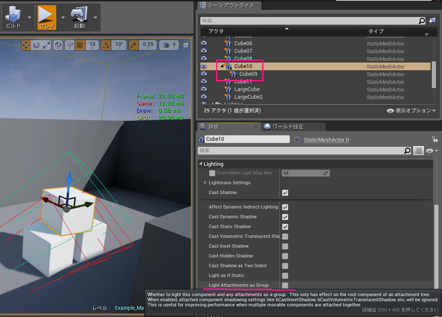This screenshot has width=442, height=317.
Task: Click the Launch (起動) icon
Action: pyautogui.click(x=79, y=17)
